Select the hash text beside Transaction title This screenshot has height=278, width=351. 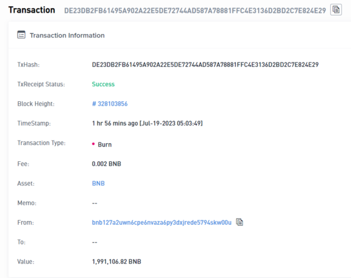pyautogui.click(x=195, y=11)
